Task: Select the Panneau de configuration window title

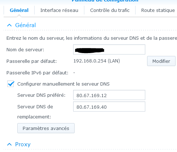Action: tap(105, 1)
